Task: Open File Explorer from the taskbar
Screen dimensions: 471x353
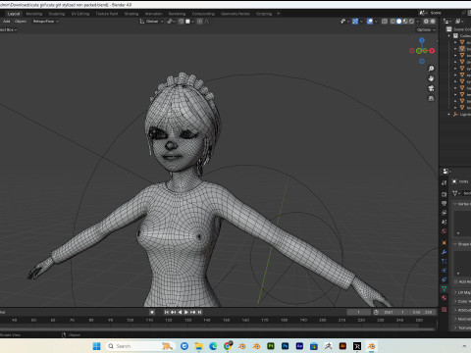Action: click(199, 346)
